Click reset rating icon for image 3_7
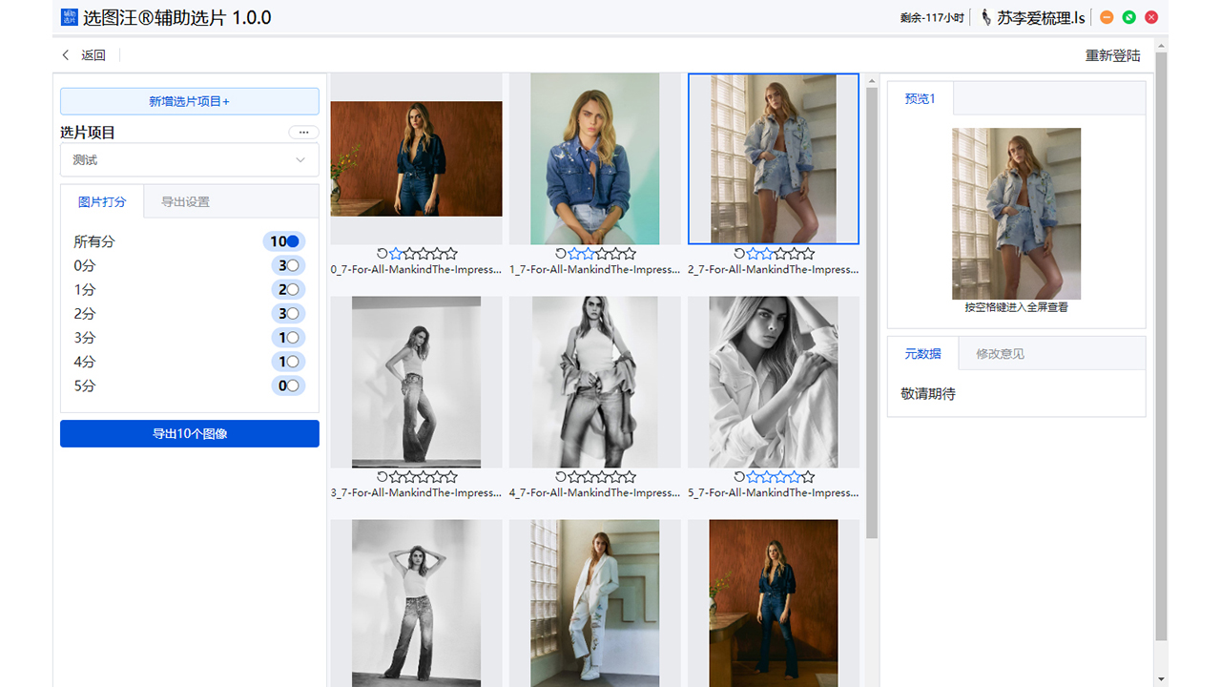Screen dimensions: 1221x687 pyautogui.click(x=382, y=477)
